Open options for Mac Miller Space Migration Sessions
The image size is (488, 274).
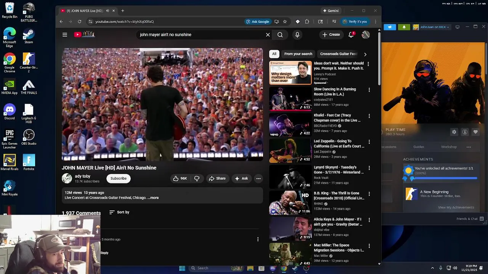click(x=369, y=246)
